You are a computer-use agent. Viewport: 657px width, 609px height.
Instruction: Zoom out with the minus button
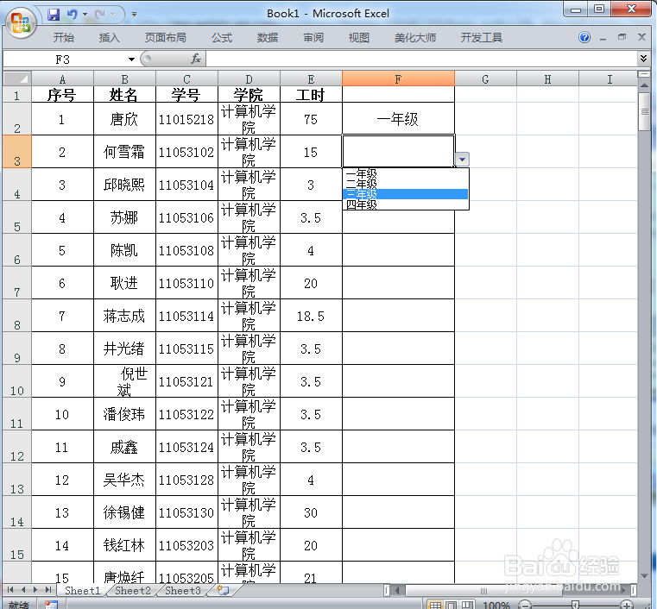click(x=525, y=605)
